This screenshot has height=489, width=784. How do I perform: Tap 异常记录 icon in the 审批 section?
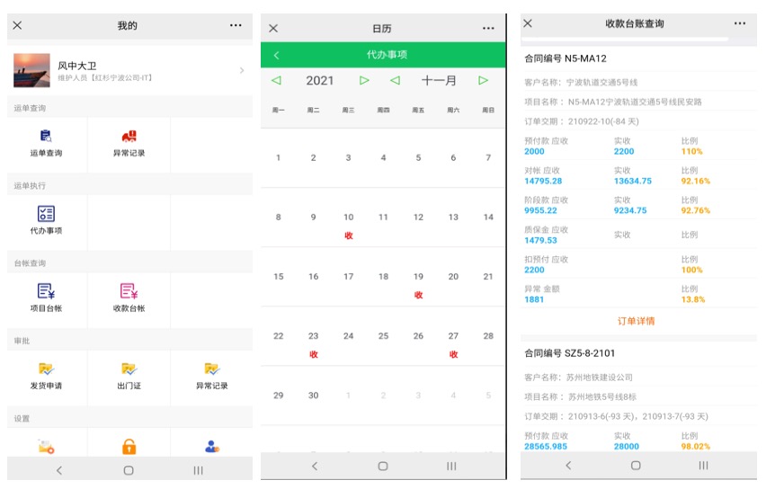(211, 369)
